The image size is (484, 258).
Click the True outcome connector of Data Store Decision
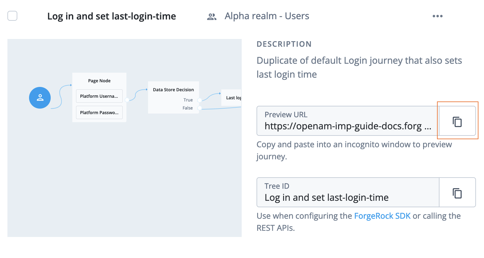[x=199, y=100]
